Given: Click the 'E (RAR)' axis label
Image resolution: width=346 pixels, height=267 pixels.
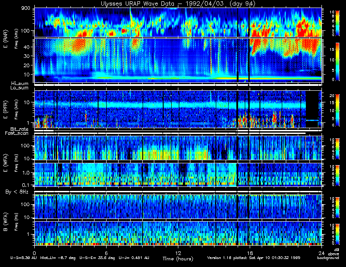Looking at the screenshot, I should click(6, 39).
